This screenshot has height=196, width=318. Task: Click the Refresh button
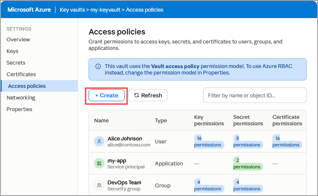(148, 95)
